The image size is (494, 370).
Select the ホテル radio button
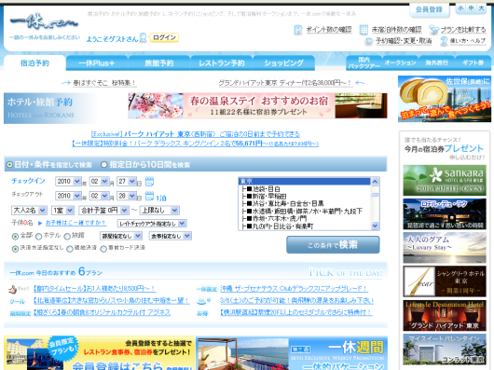pyautogui.click(x=39, y=236)
